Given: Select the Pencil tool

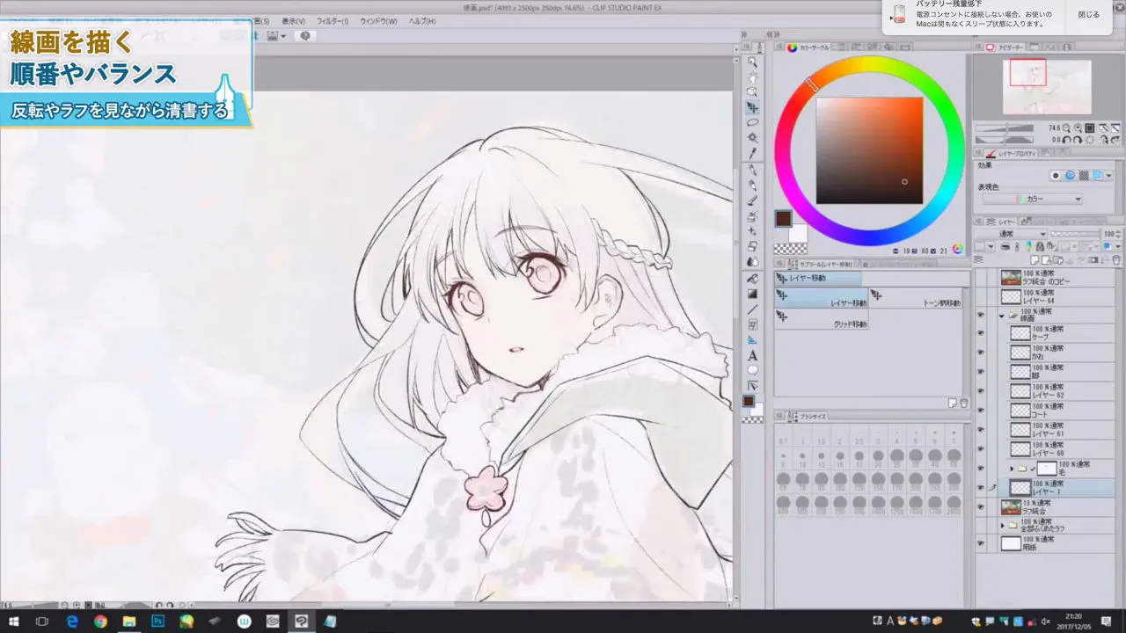Looking at the screenshot, I should click(752, 185).
